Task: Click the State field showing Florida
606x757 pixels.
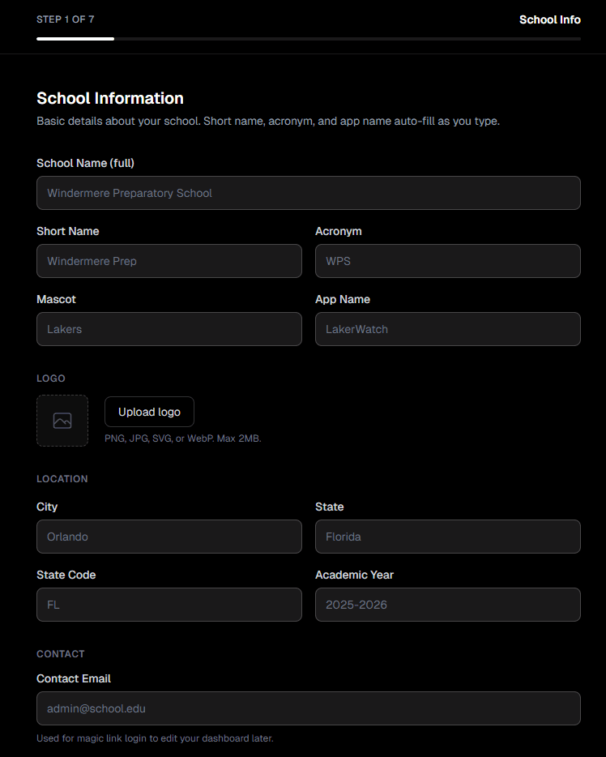Action: [447, 537]
